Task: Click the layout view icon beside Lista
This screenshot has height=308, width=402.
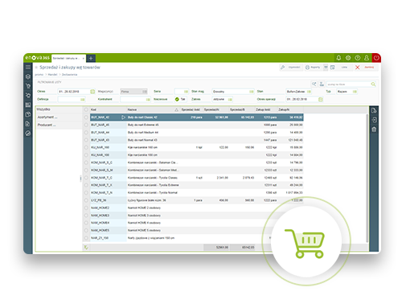Action: [333, 68]
